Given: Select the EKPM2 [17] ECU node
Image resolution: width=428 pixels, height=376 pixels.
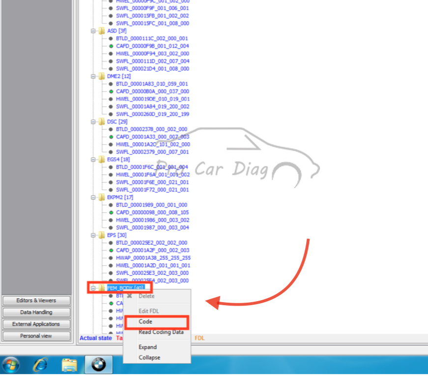Looking at the screenshot, I should pos(120,197).
